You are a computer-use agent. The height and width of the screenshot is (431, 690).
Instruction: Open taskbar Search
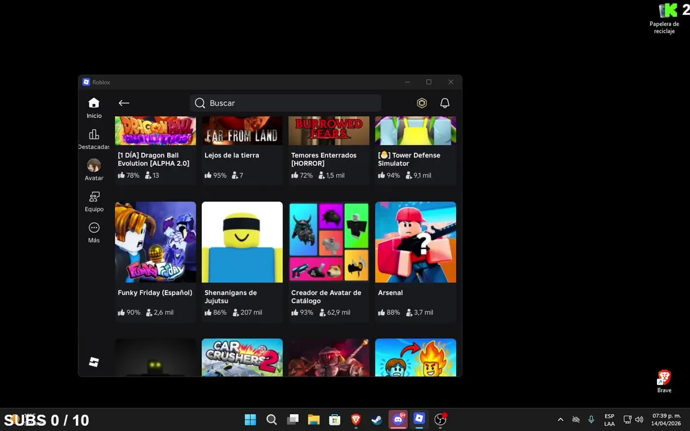pyautogui.click(x=271, y=420)
